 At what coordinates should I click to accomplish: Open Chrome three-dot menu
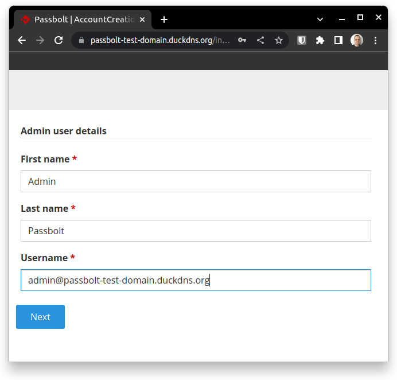point(375,40)
